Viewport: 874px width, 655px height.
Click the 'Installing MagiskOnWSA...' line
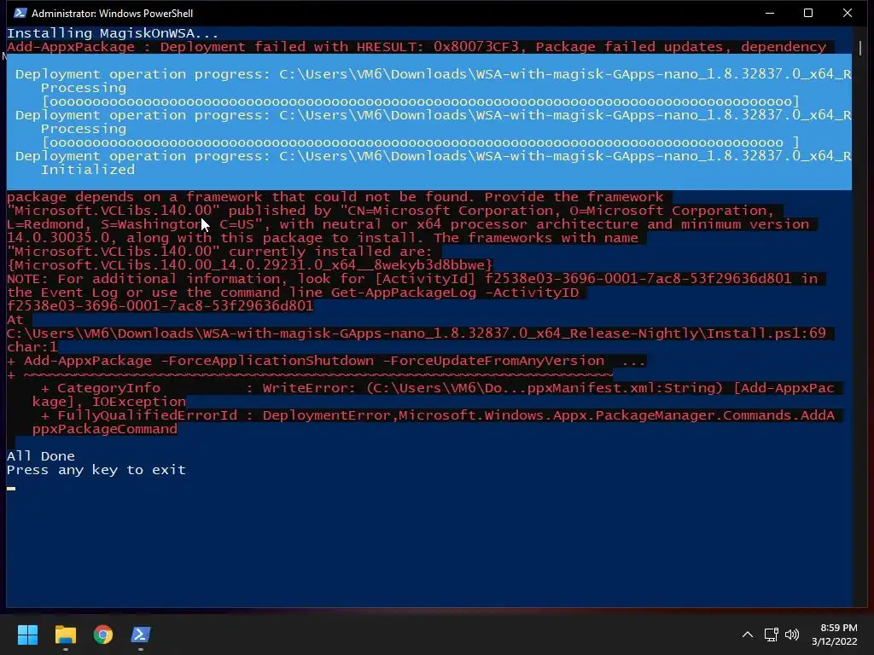point(113,33)
